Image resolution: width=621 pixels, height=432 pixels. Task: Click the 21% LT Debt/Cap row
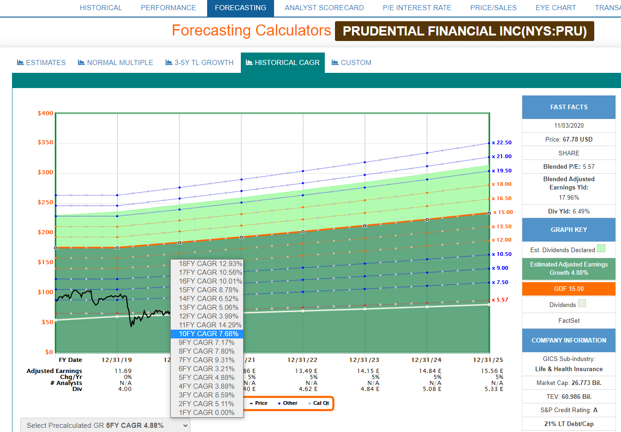tap(569, 424)
